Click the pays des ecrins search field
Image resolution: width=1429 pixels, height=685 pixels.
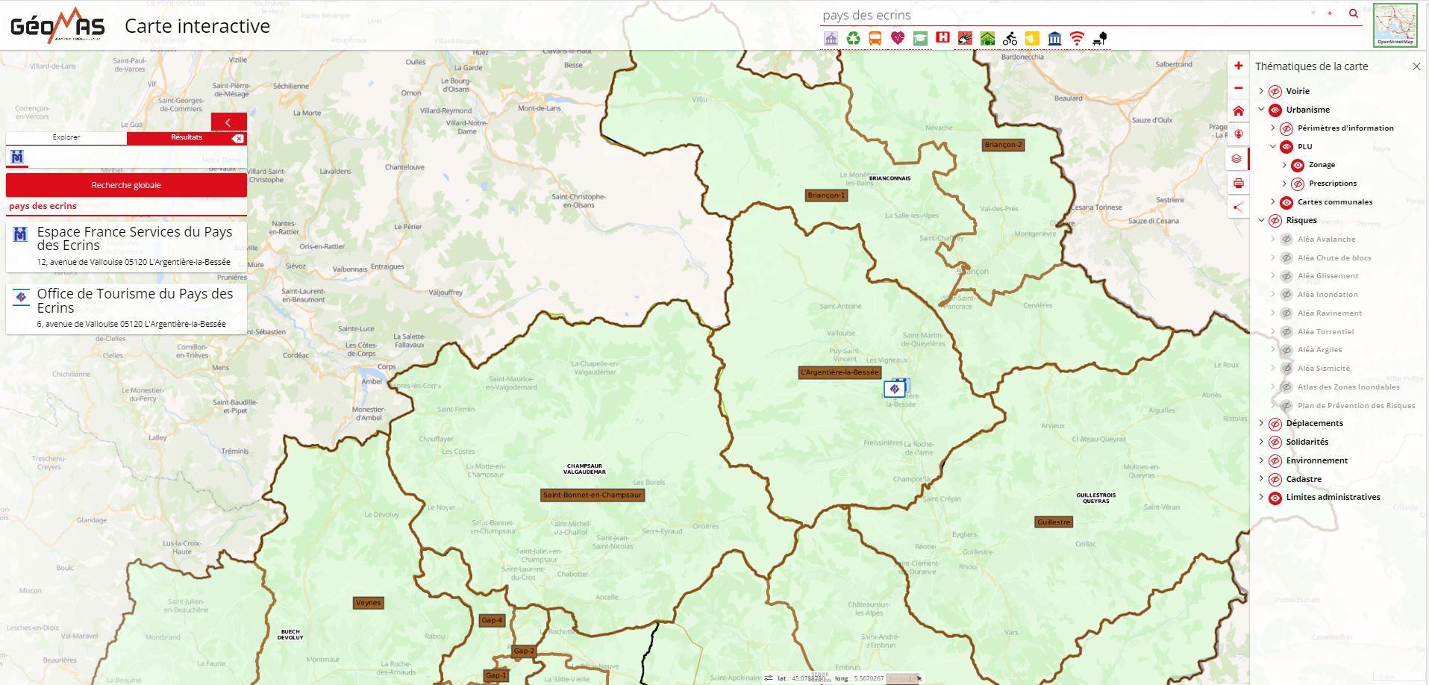(x=1063, y=15)
